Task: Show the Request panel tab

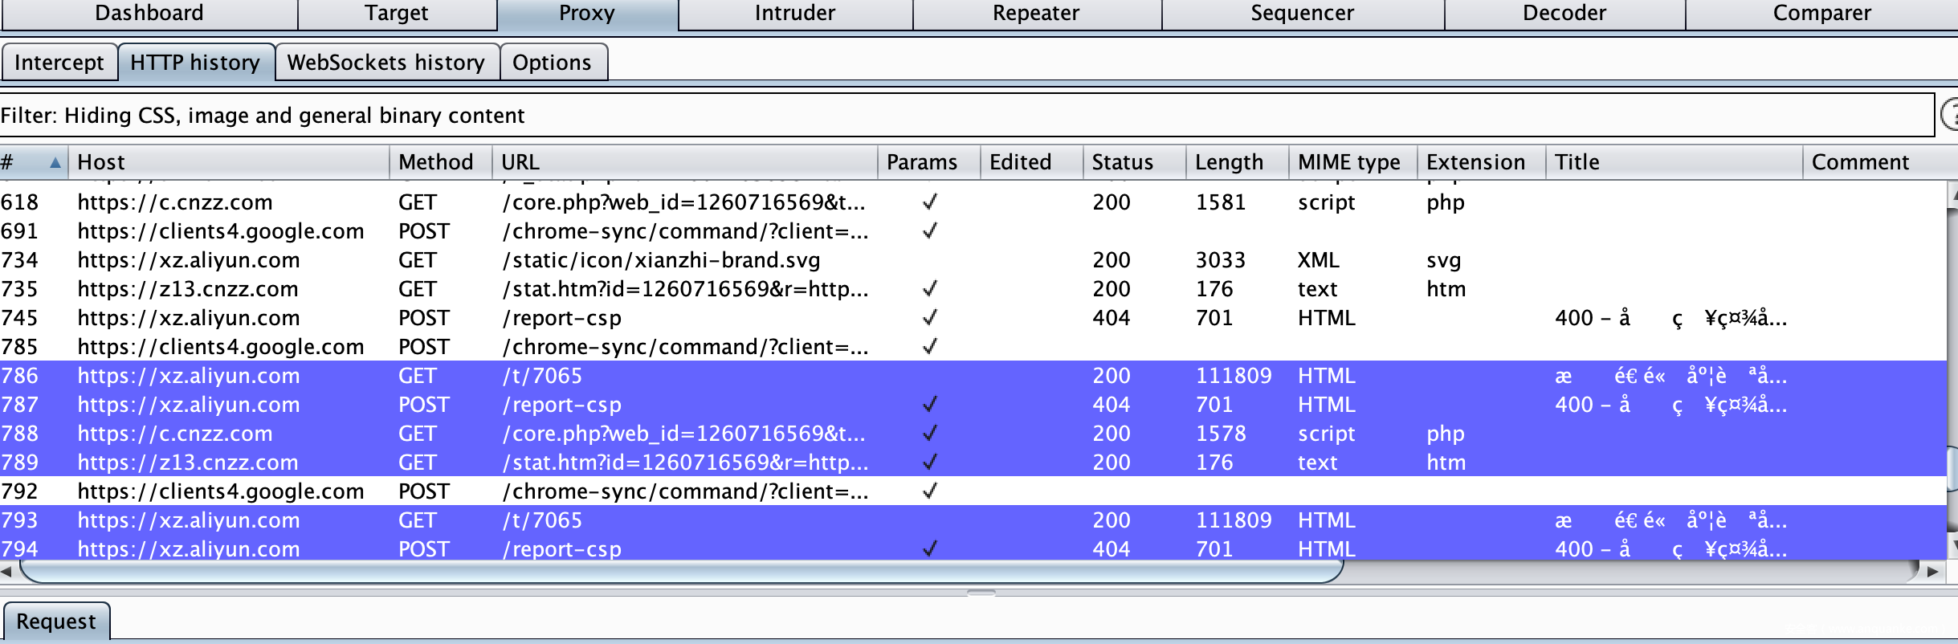Action: tap(55, 622)
